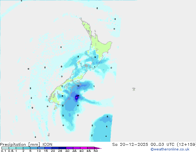The height and width of the screenshot is (152, 196).
Task: Click the '5' rainfall value in the southeast rain area
Action: [108, 117]
